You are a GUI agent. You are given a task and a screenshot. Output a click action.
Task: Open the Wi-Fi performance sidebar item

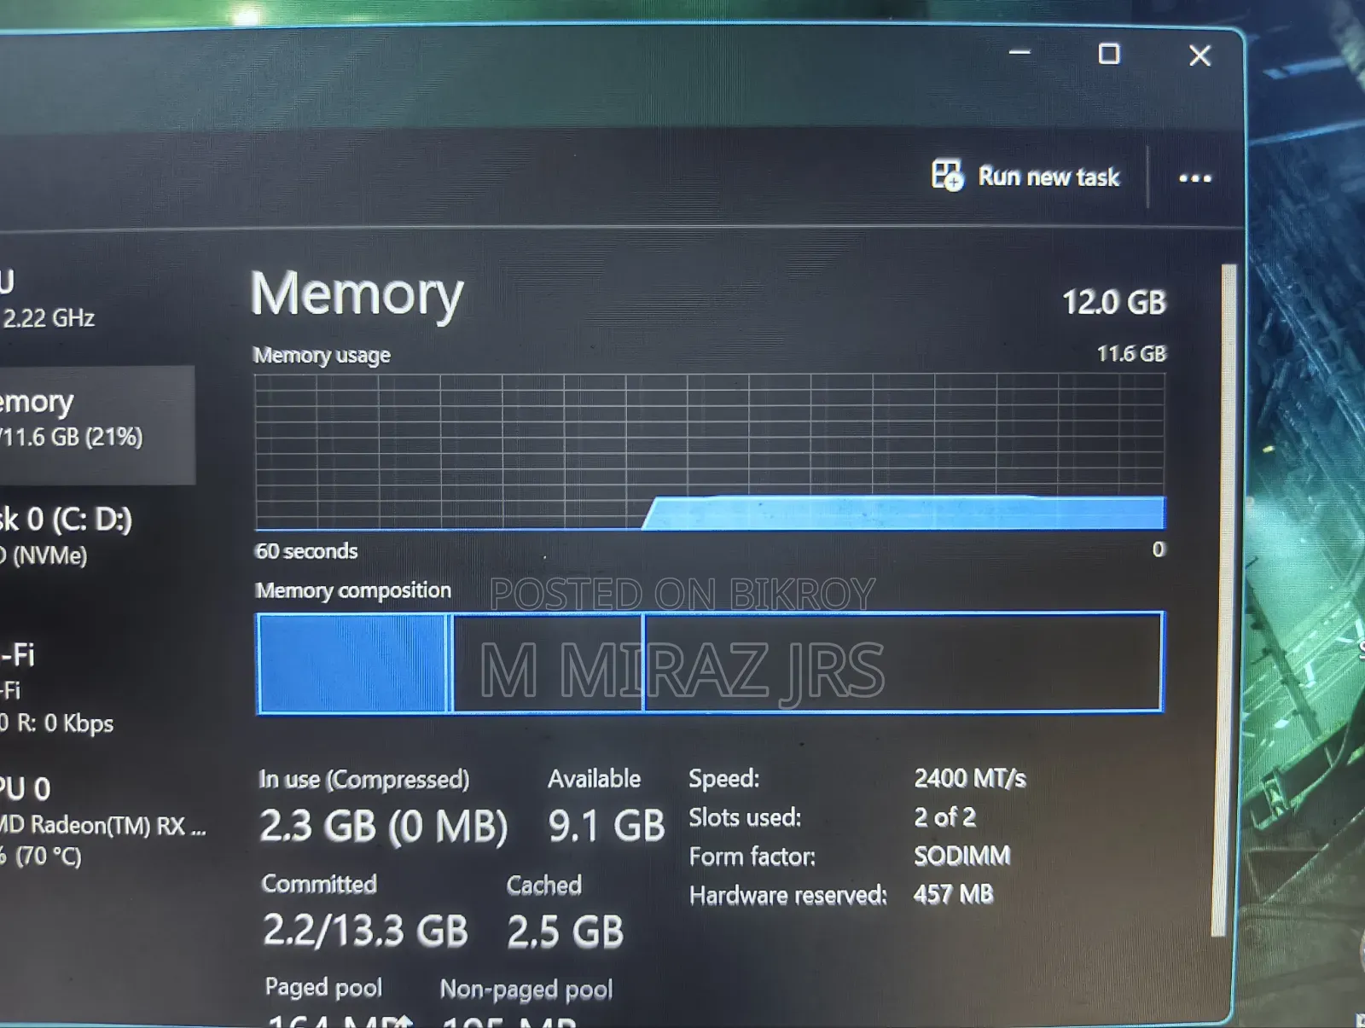pyautogui.click(x=57, y=688)
